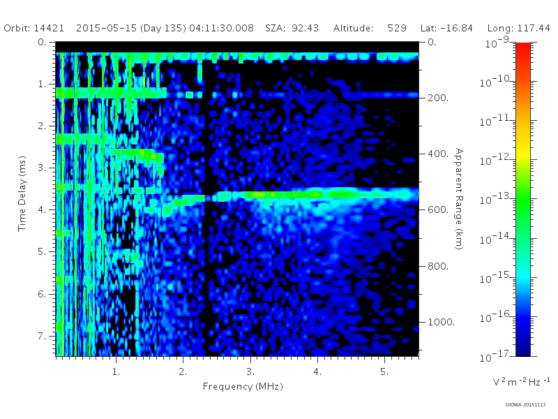Screen dimensions: 558x419
Task: Click the '10^-9' color scale label
Action: [497, 43]
